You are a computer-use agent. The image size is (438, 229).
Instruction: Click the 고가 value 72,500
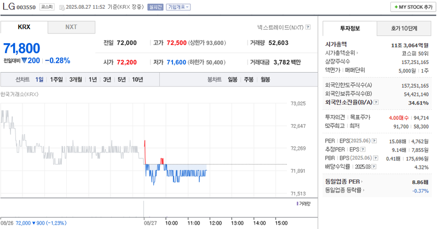point(176,43)
